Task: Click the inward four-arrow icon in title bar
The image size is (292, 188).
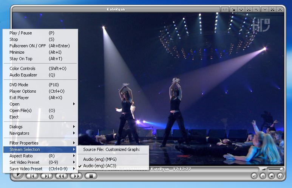Action: [x=241, y=9]
